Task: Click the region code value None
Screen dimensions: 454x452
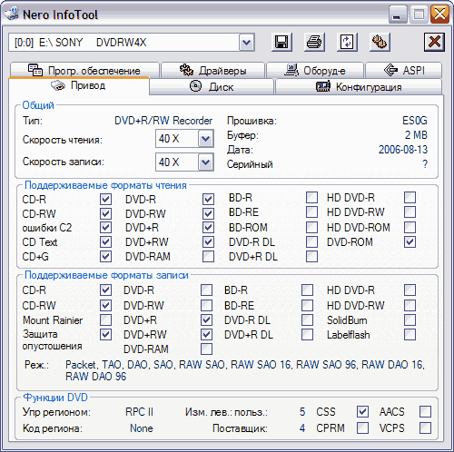Action: (142, 428)
